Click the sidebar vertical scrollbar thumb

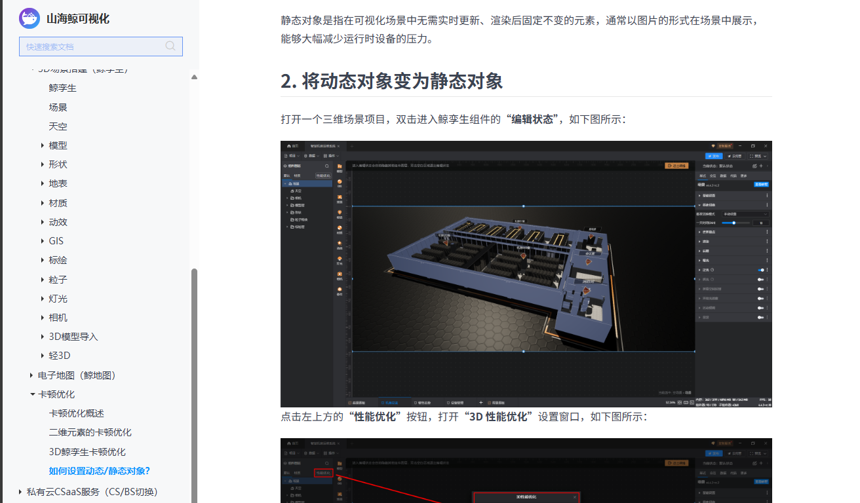[x=194, y=385]
